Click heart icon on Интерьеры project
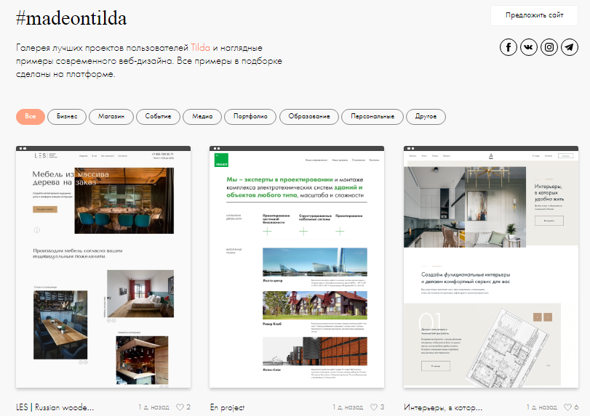Screen dimensions: 590x416 tap(568, 407)
